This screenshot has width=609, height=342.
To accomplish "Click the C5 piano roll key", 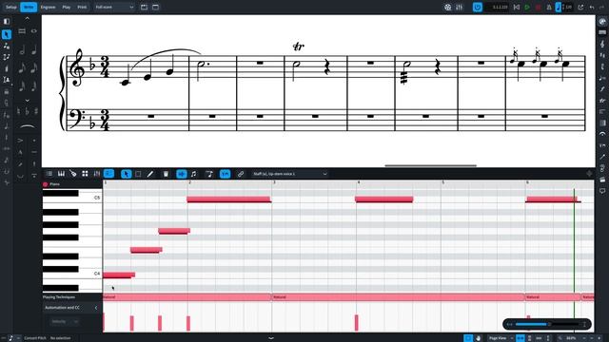I will coord(72,198).
